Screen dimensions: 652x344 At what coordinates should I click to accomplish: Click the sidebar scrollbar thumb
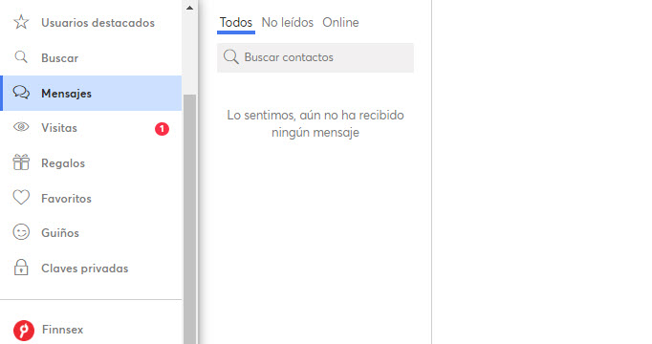coord(189,219)
